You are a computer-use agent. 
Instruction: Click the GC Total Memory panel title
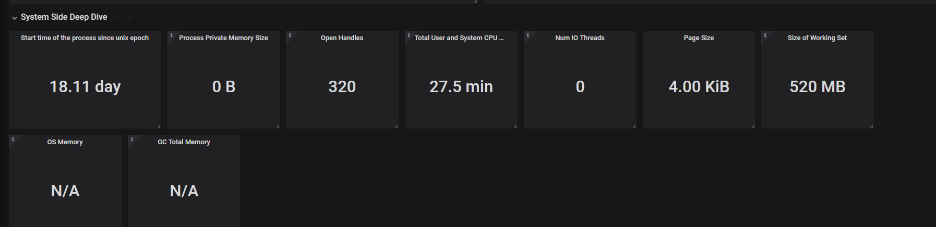pos(184,142)
